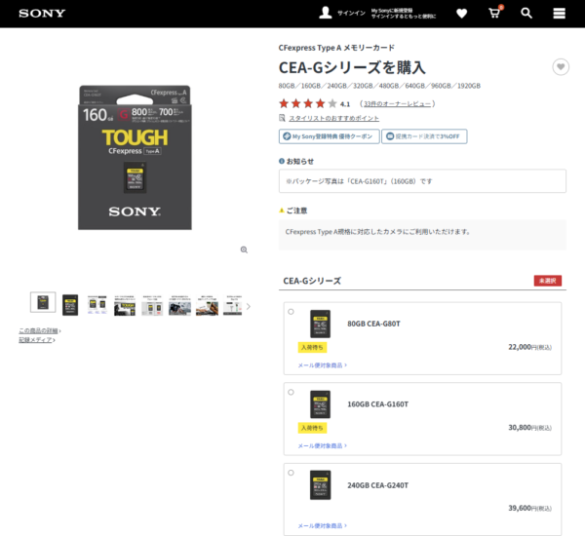The width and height of the screenshot is (585, 536).
Task: Click the 'お知らせ' heading
Action: point(300,161)
